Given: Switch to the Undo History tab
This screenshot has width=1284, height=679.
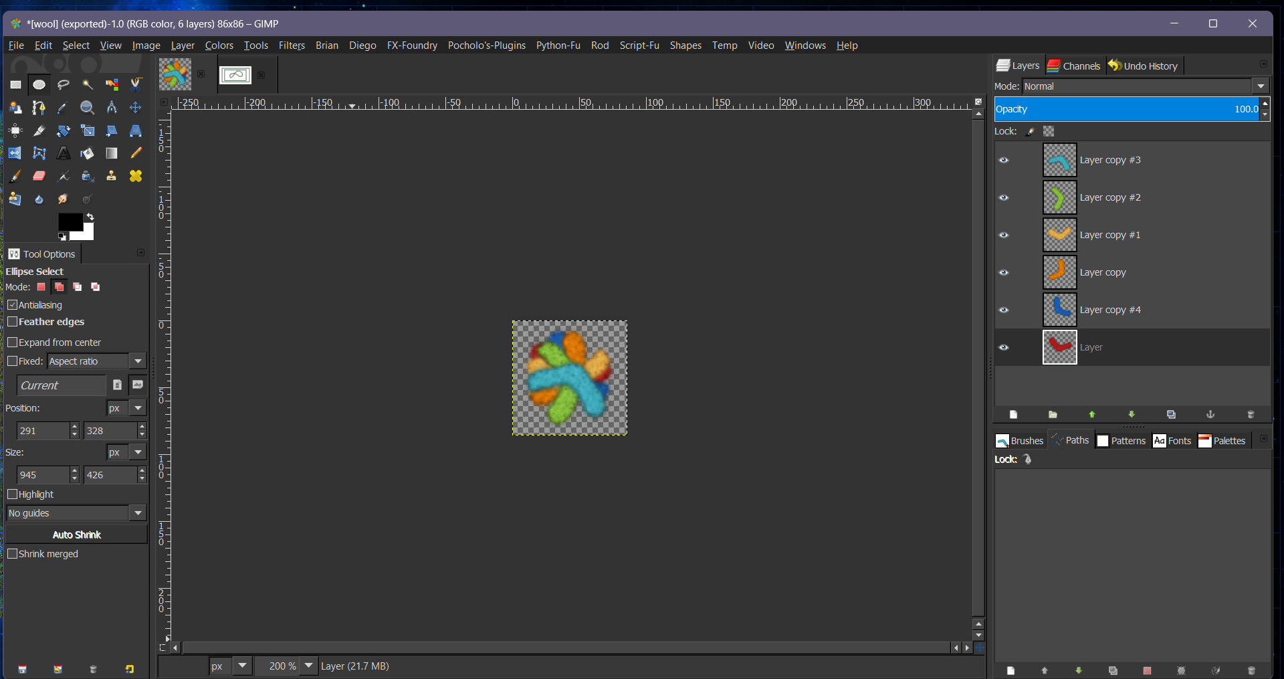Looking at the screenshot, I should click(1144, 66).
